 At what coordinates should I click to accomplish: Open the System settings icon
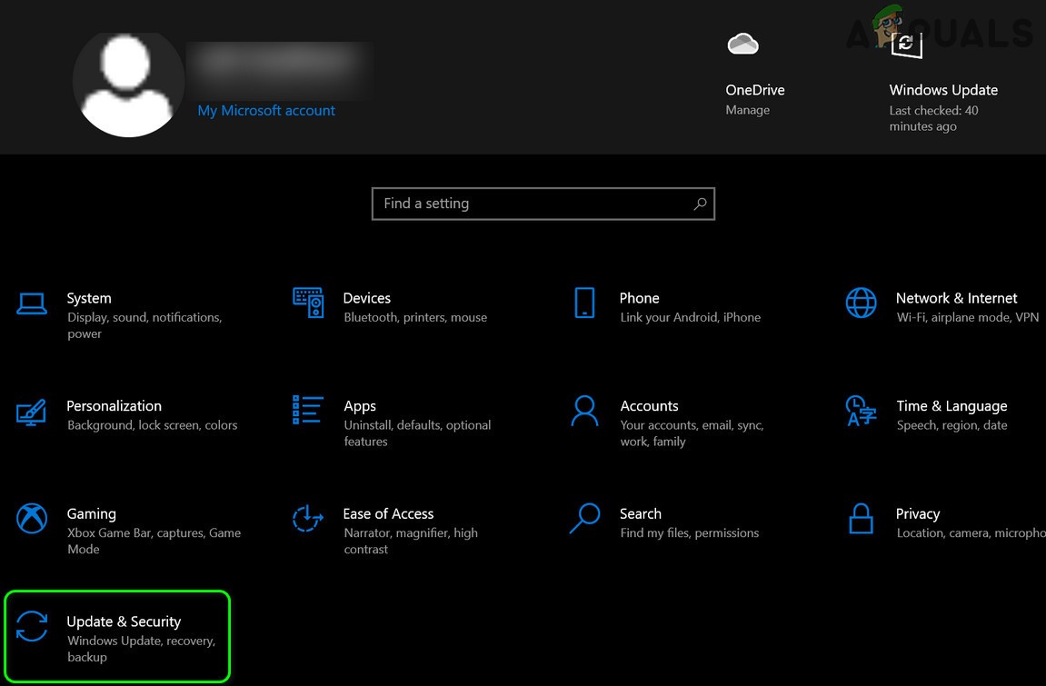pos(32,304)
